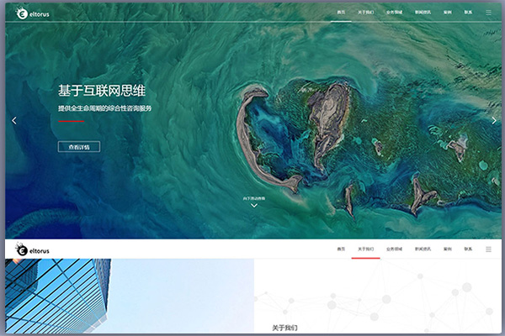This screenshot has width=505, height=336.
Task: Go to 新闻资讯 in the white navigation bar
Action: click(422, 249)
